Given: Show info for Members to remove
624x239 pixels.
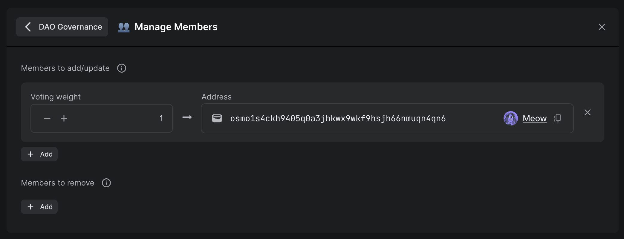Looking at the screenshot, I should click(x=106, y=183).
